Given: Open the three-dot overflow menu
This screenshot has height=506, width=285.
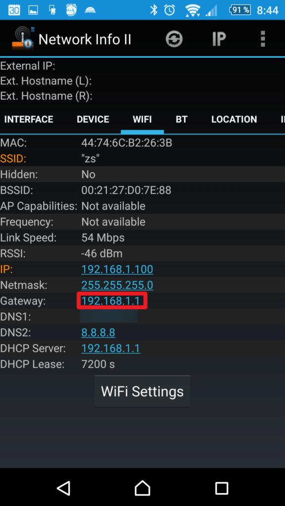Looking at the screenshot, I should [263, 39].
